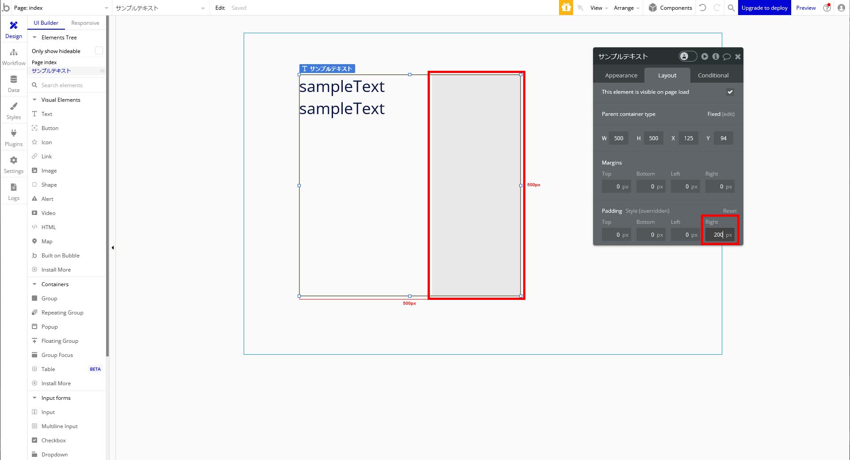The width and height of the screenshot is (850, 460).
Task: Add a Popup container
Action: click(49, 326)
